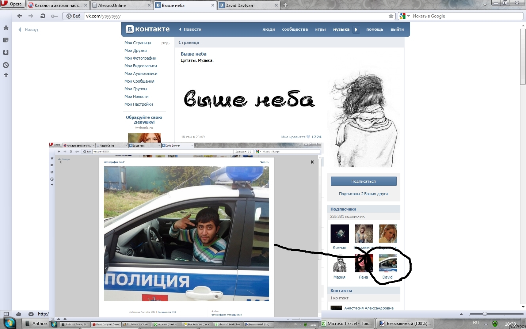
Task: Click the page zoom slider handle
Action: point(485,314)
